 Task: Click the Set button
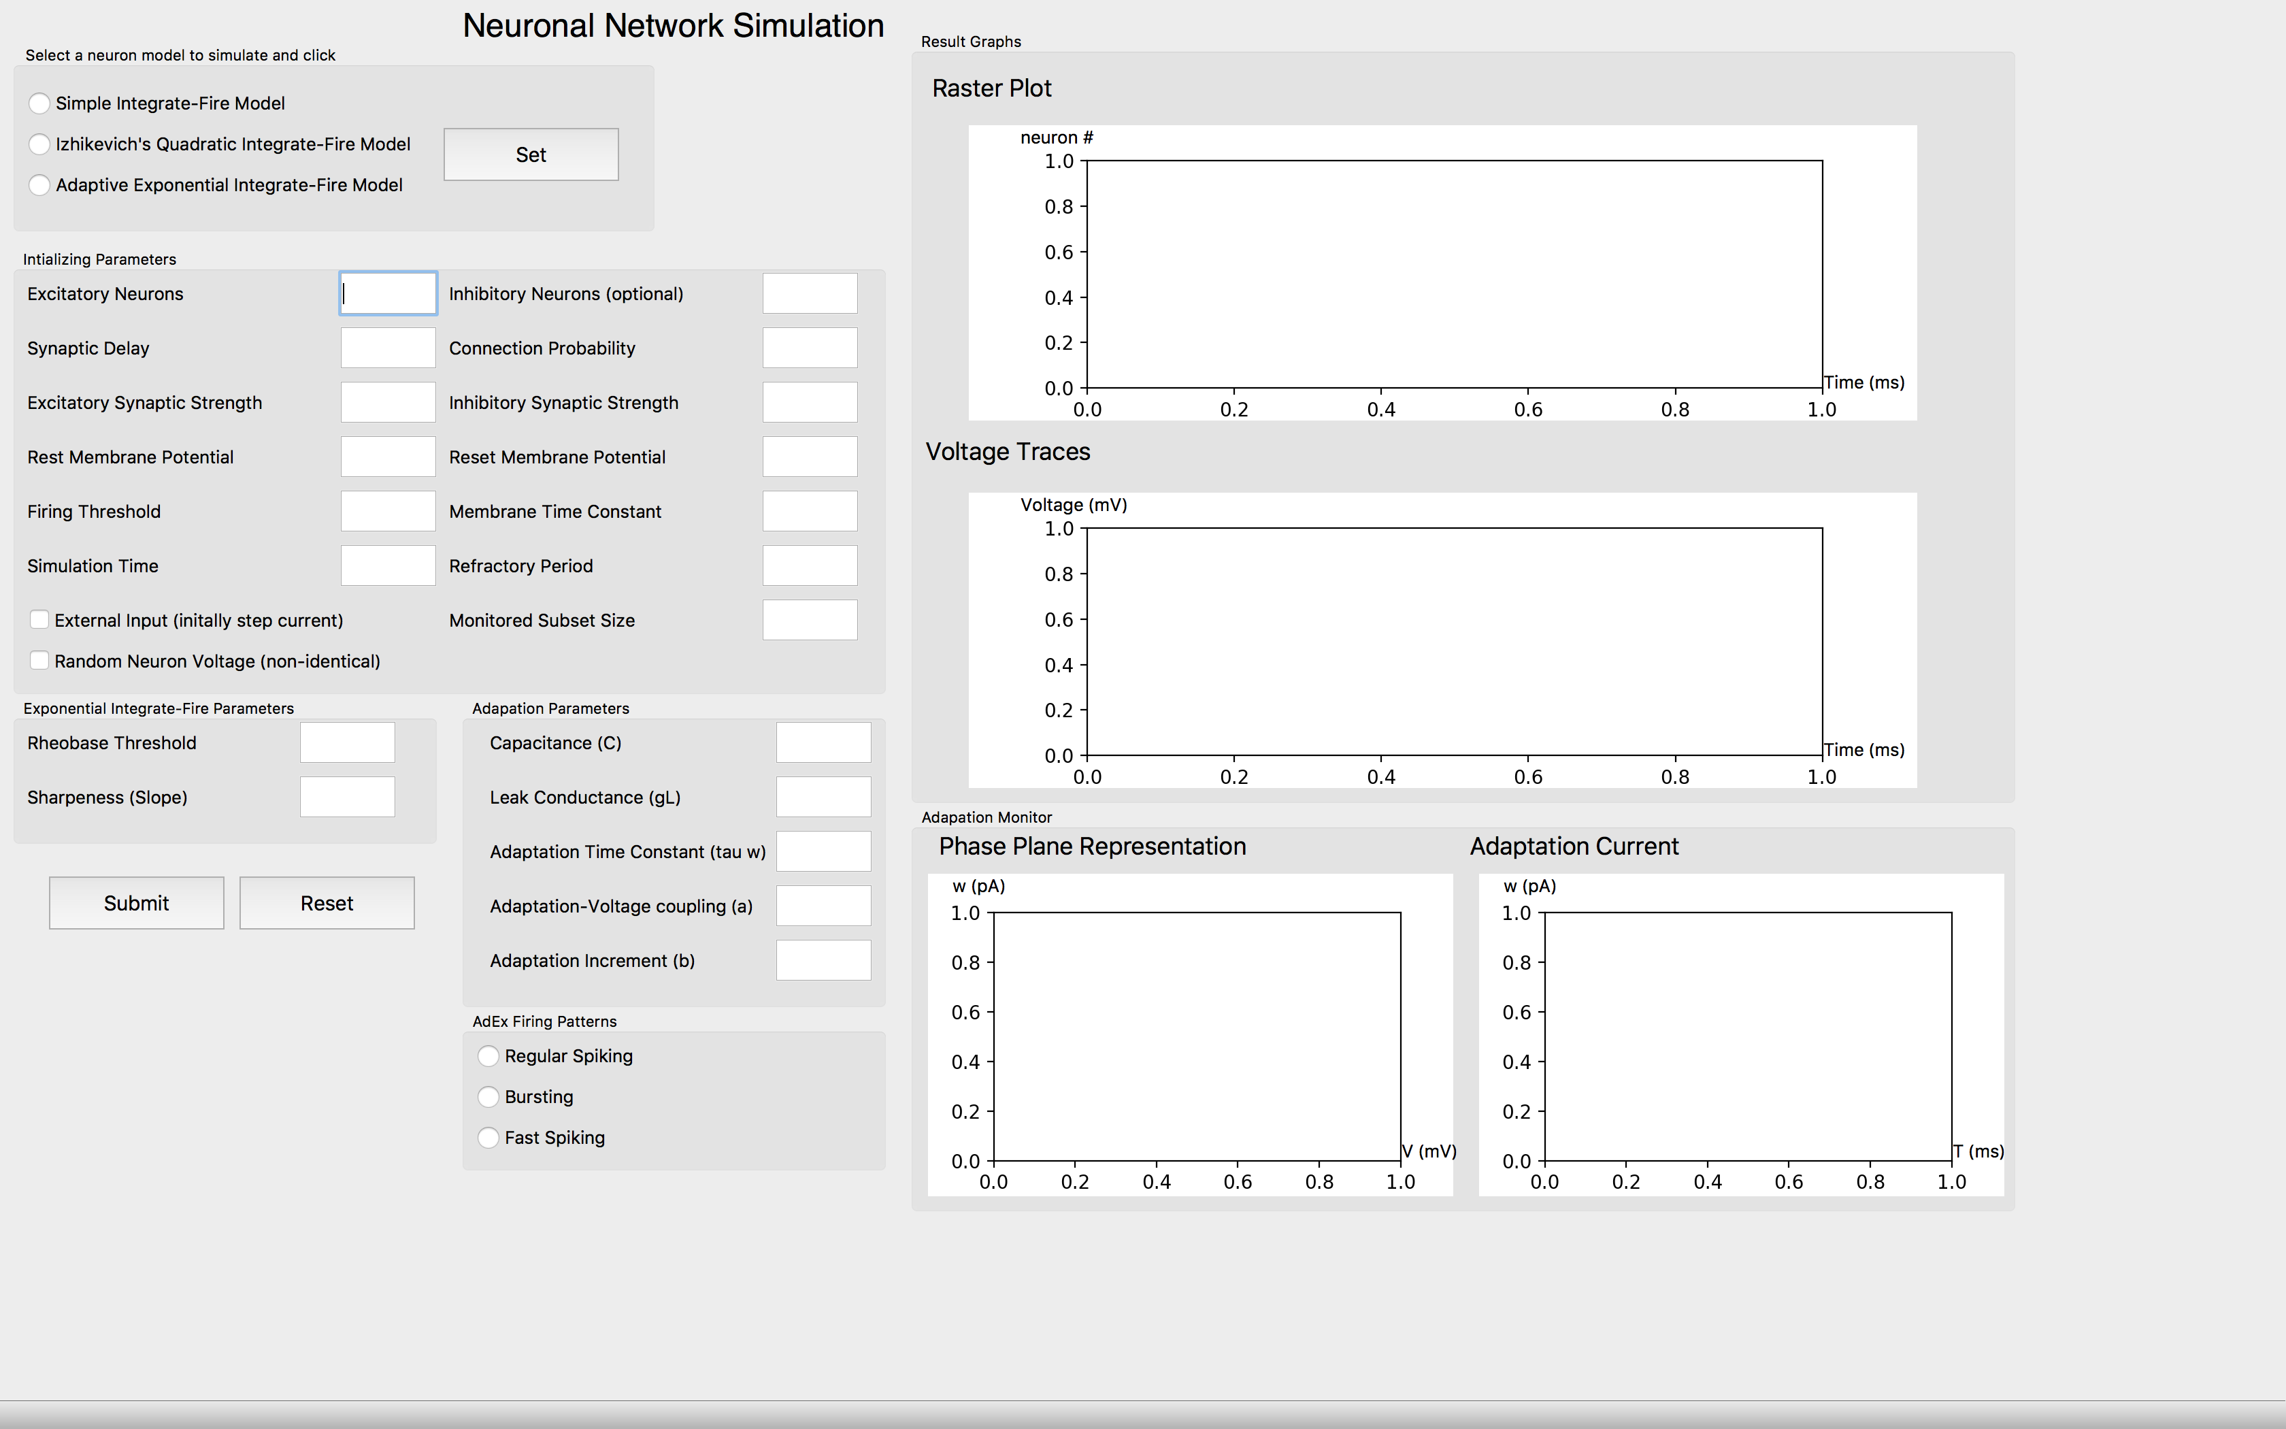point(531,154)
